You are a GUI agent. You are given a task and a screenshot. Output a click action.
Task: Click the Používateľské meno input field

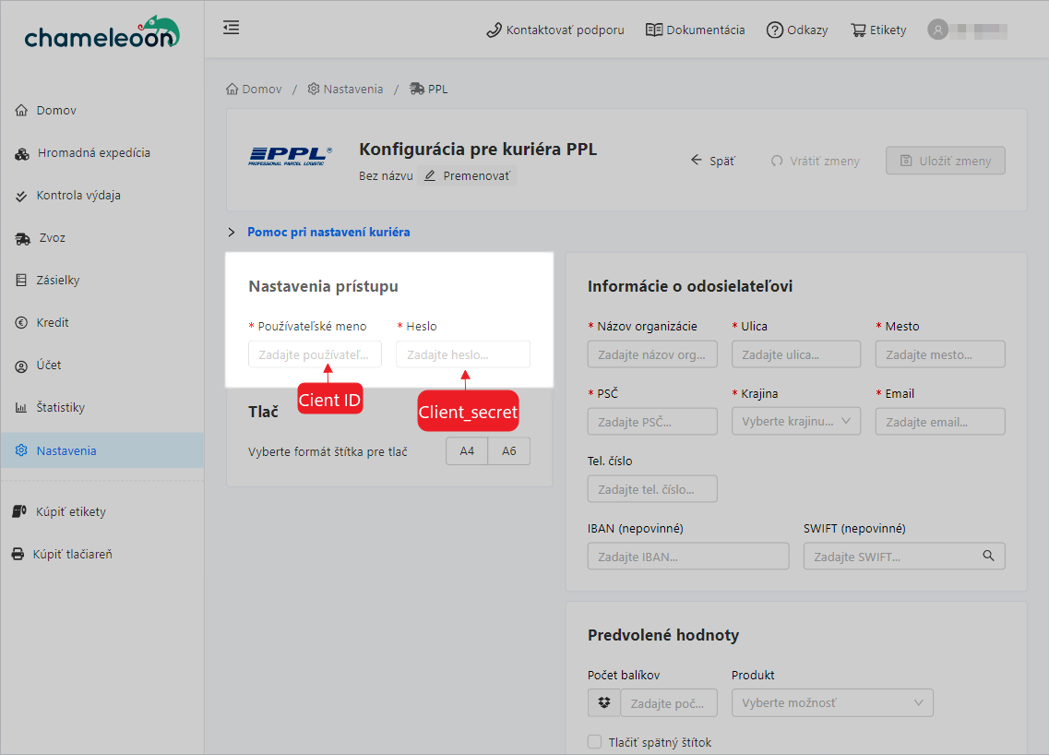pyautogui.click(x=315, y=354)
